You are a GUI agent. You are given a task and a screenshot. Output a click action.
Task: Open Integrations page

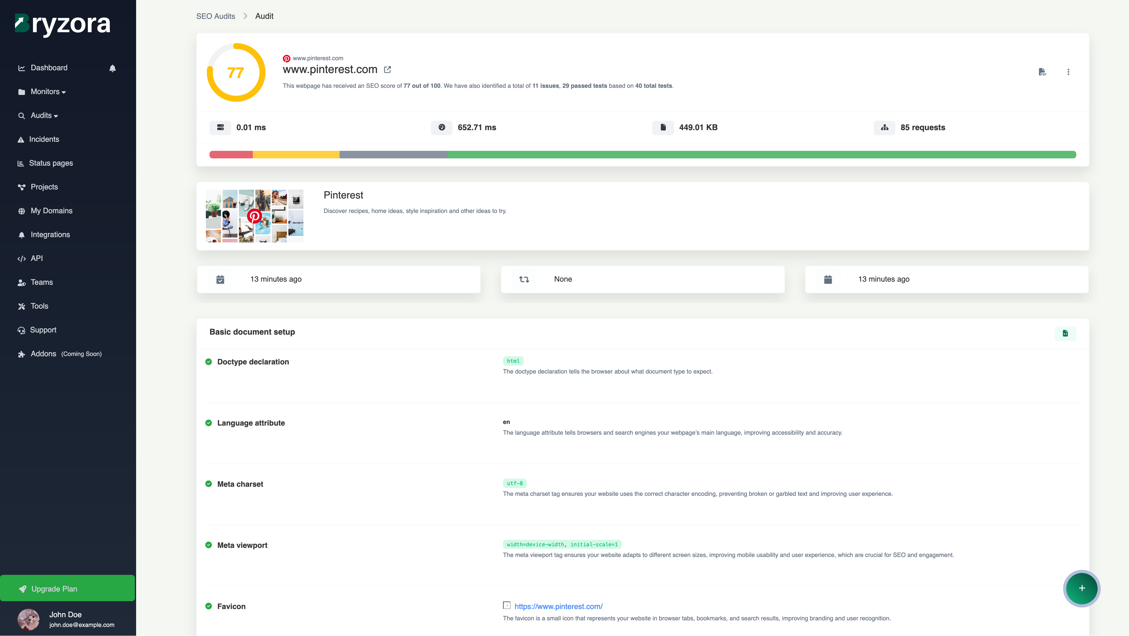click(x=50, y=235)
